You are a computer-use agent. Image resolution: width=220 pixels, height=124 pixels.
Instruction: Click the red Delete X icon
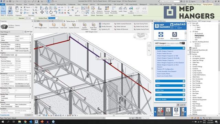pos(65,13)
